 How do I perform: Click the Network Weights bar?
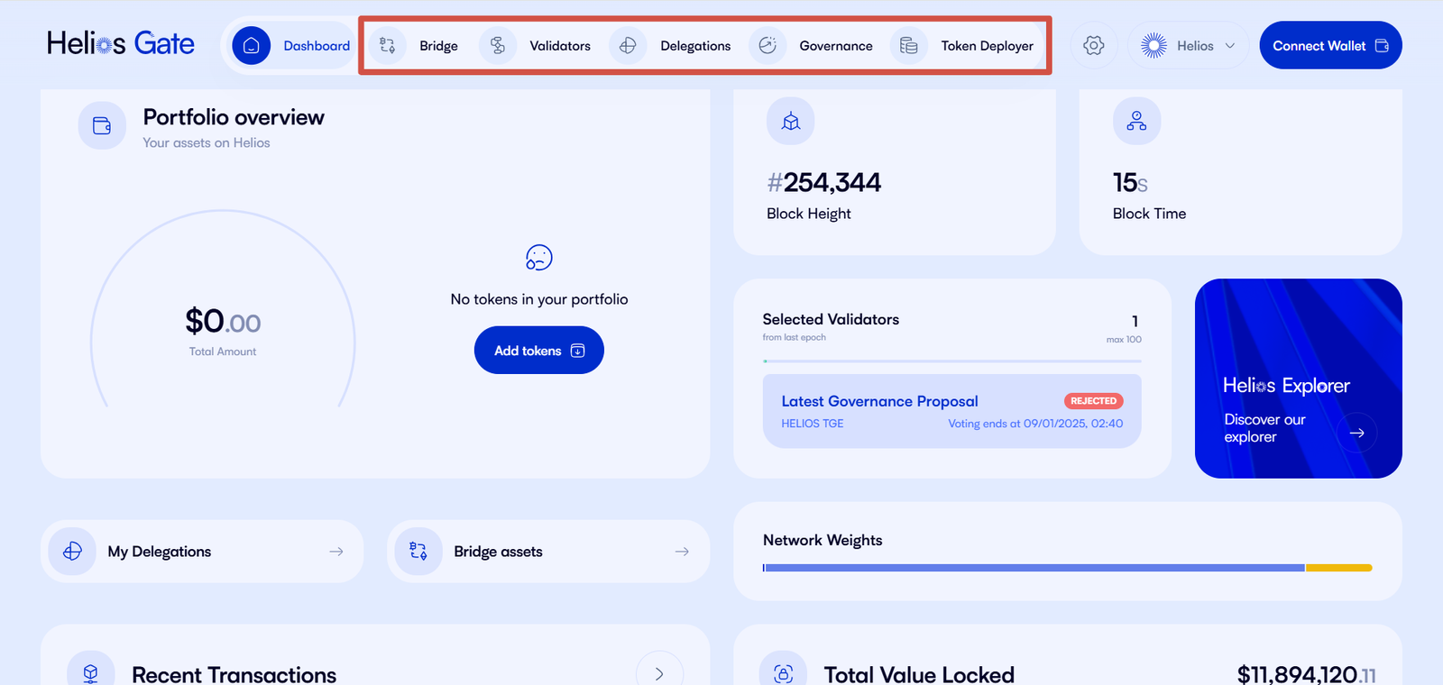(1067, 568)
